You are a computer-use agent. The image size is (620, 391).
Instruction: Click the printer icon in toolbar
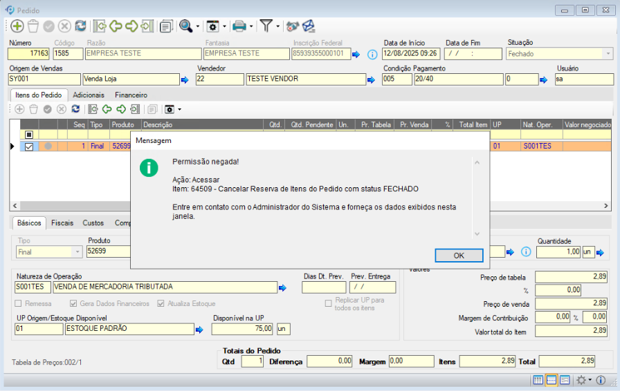[x=239, y=26]
